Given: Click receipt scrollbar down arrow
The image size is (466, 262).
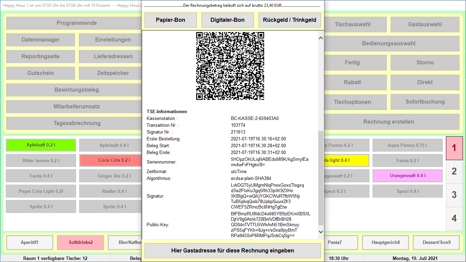Looking at the screenshot, I should point(321,232).
